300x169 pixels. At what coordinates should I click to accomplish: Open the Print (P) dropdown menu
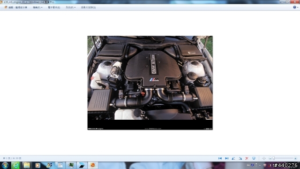(x=71, y=8)
